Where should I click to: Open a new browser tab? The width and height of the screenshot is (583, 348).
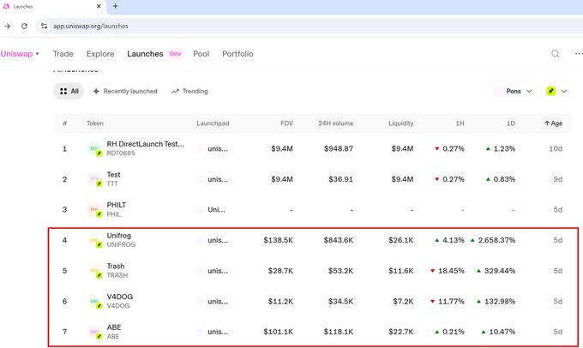tap(115, 6)
